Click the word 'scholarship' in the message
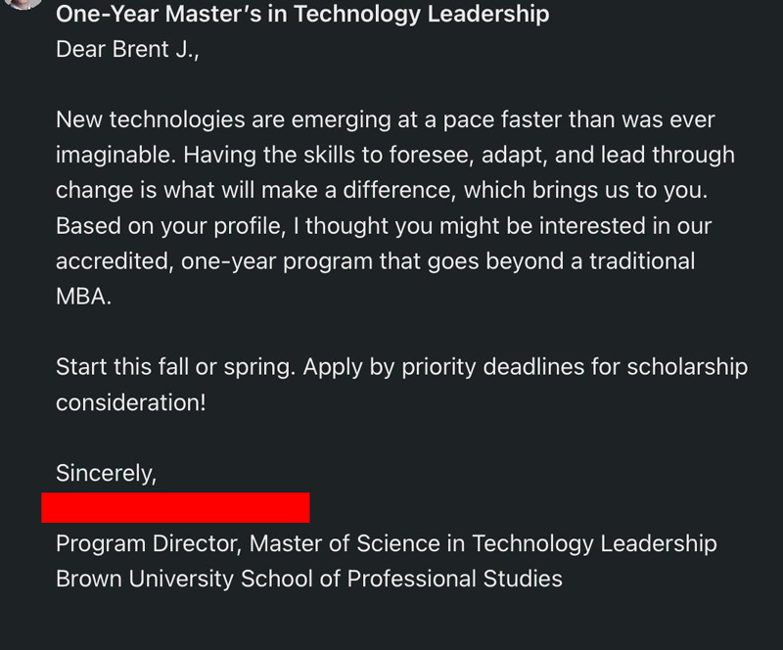The height and width of the screenshot is (650, 783). pyautogui.click(x=687, y=367)
